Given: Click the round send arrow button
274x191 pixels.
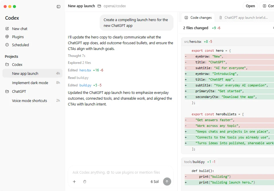Looking at the screenshot, I should 167,181.
